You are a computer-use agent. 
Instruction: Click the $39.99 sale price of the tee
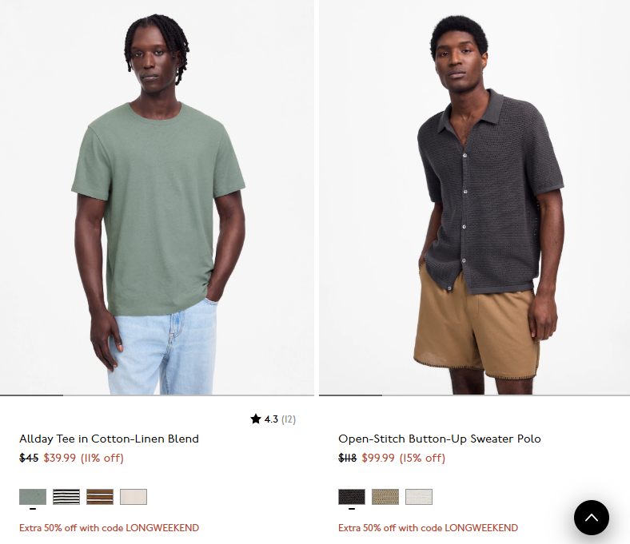(59, 458)
